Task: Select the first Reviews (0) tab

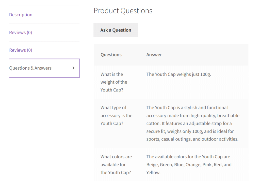Action: tap(21, 33)
